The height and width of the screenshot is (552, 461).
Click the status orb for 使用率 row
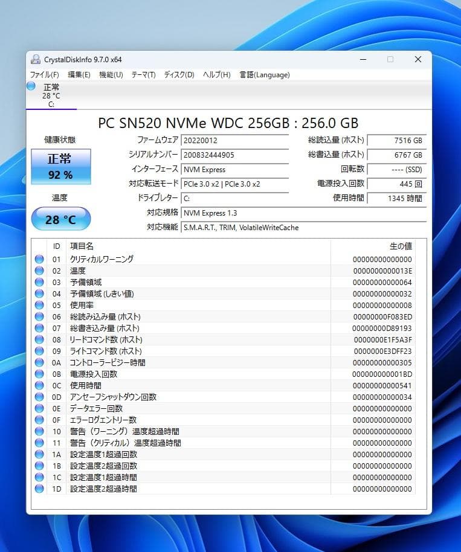(39, 305)
